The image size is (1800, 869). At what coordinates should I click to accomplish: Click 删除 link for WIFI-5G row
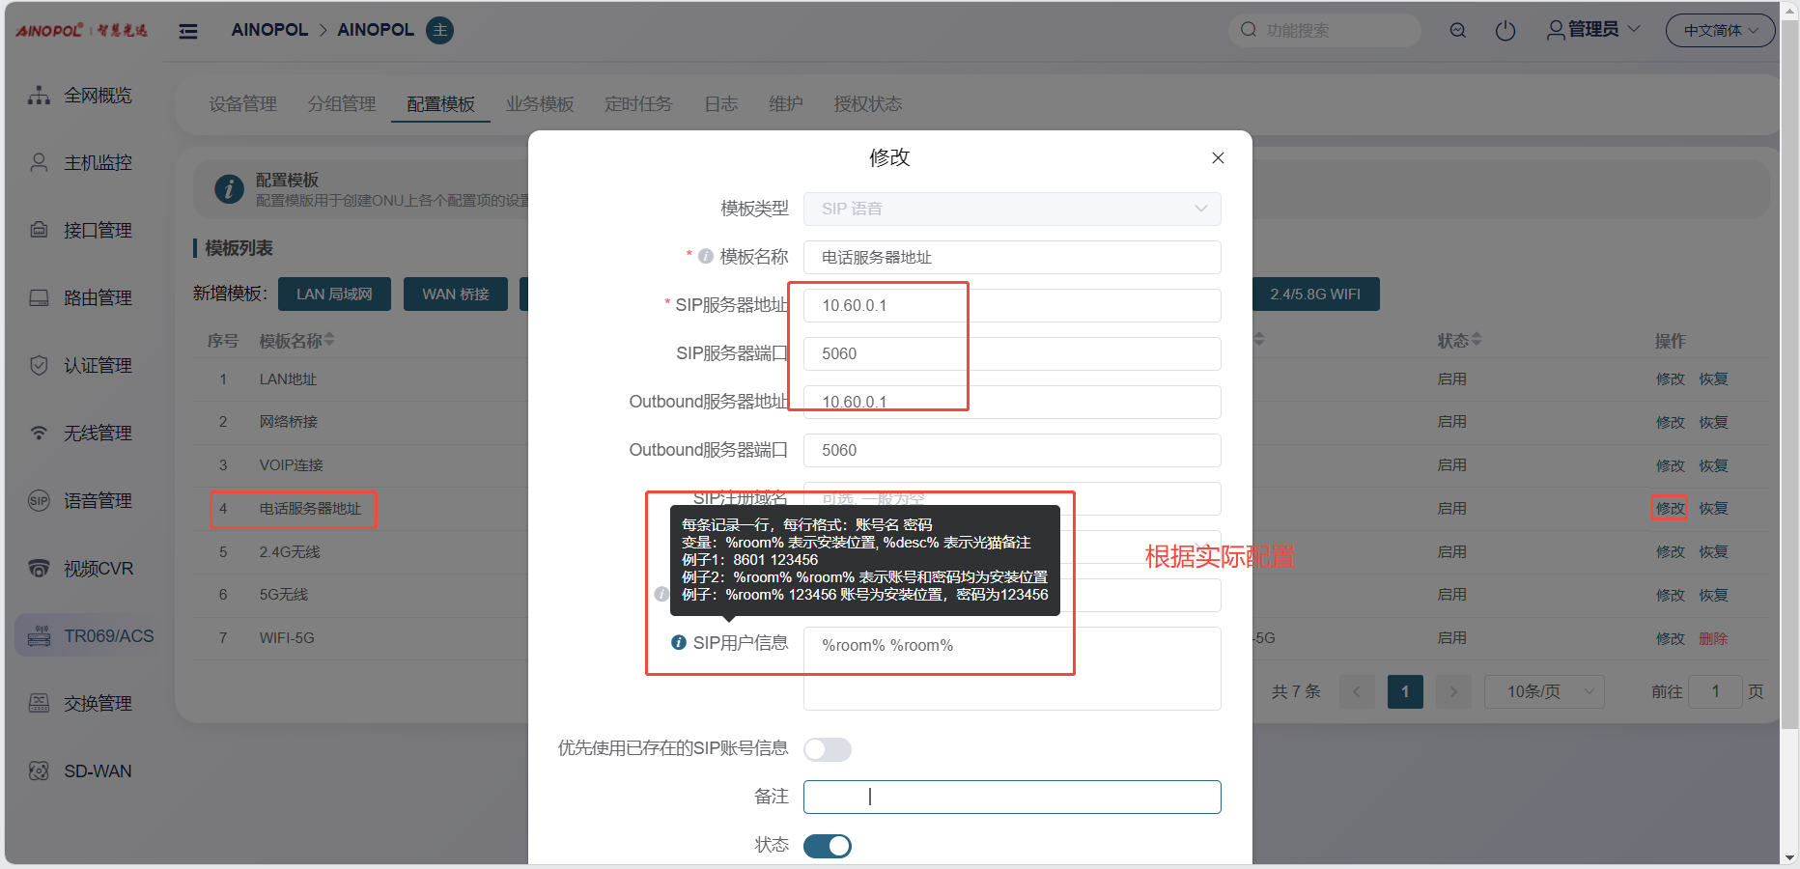tap(1713, 638)
